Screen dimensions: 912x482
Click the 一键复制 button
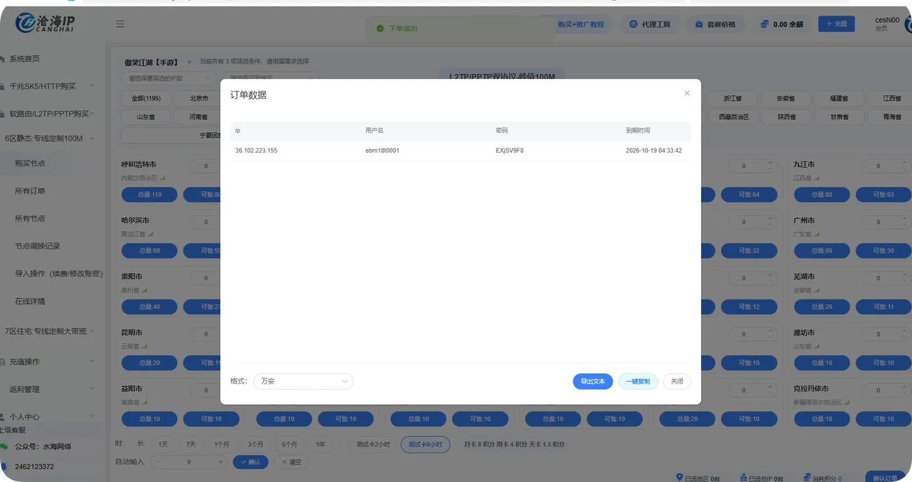click(638, 381)
